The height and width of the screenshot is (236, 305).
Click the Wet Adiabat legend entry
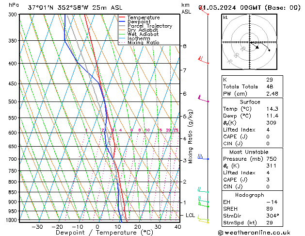(143, 34)
